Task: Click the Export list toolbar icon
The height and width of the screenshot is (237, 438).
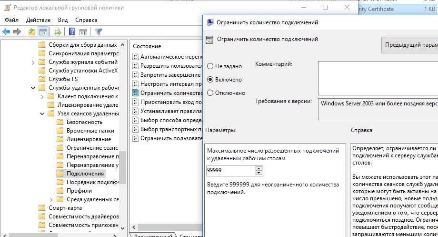Action: tap(58, 32)
